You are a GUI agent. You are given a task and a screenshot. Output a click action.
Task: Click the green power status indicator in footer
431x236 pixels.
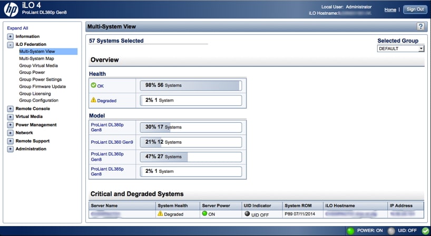click(x=350, y=231)
